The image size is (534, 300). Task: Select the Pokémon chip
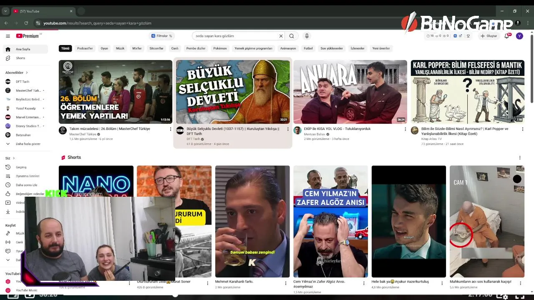coord(220,48)
